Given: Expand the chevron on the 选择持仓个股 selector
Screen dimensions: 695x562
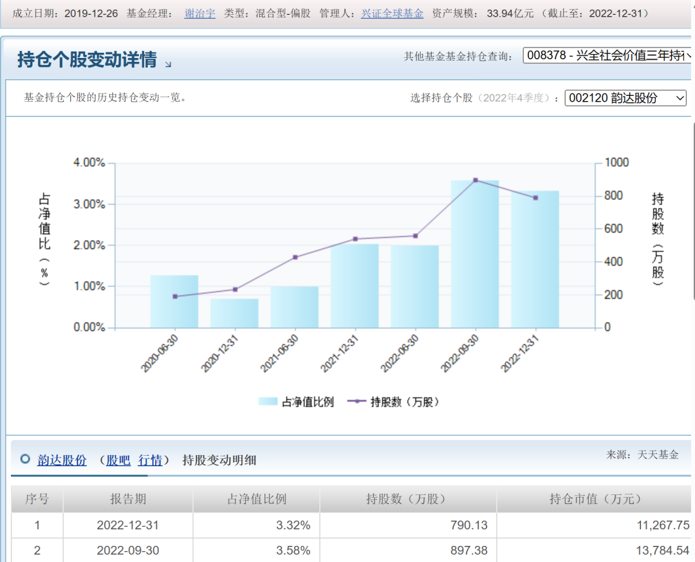Looking at the screenshot, I should coord(679,98).
